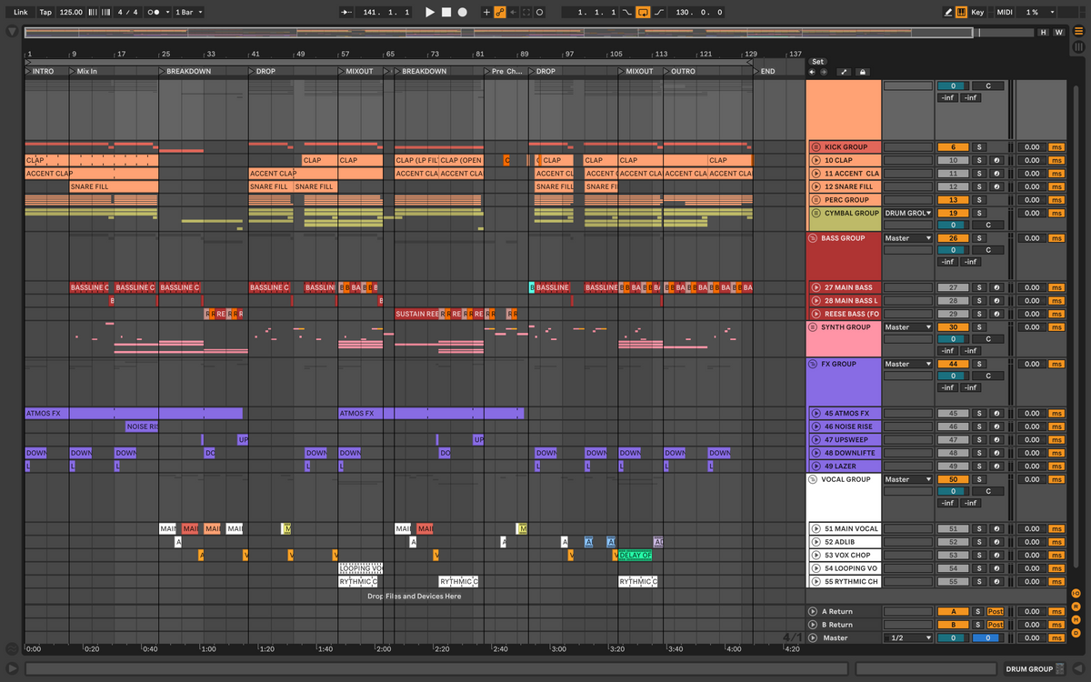Toggle the Arrangement Loop switch

[644, 13]
